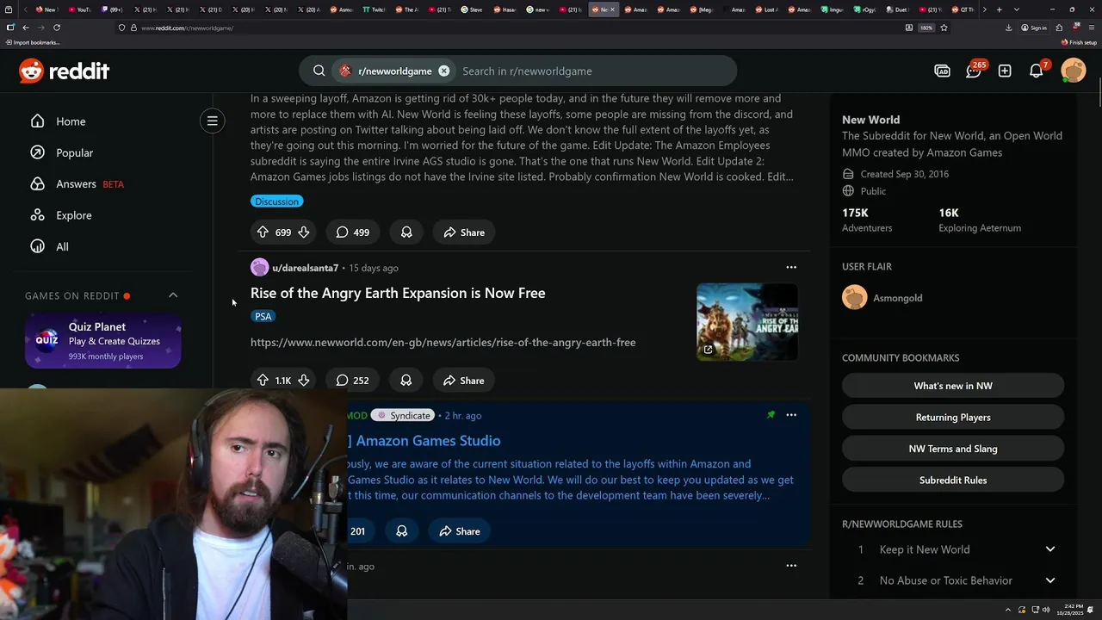Open options menu for Angry Earth post
Image resolution: width=1102 pixels, height=620 pixels.
tap(791, 267)
